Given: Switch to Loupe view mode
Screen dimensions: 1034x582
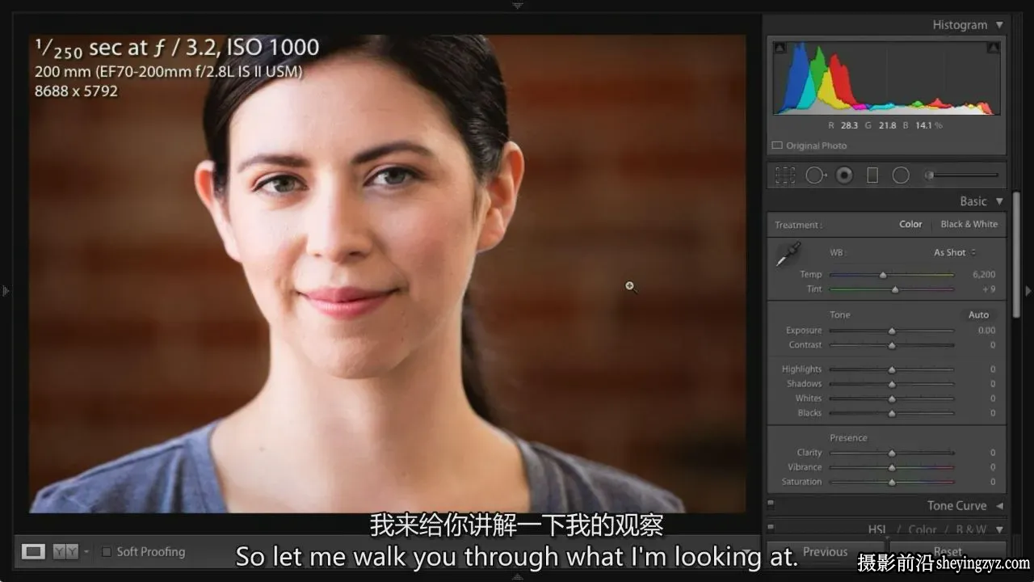Looking at the screenshot, I should (33, 551).
